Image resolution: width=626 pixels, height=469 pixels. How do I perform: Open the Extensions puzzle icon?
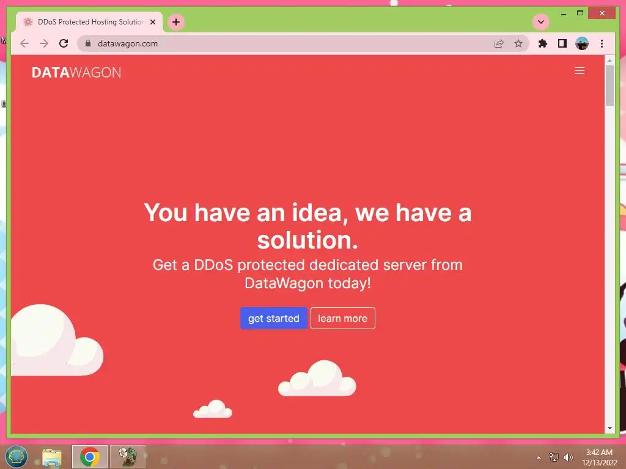[543, 43]
